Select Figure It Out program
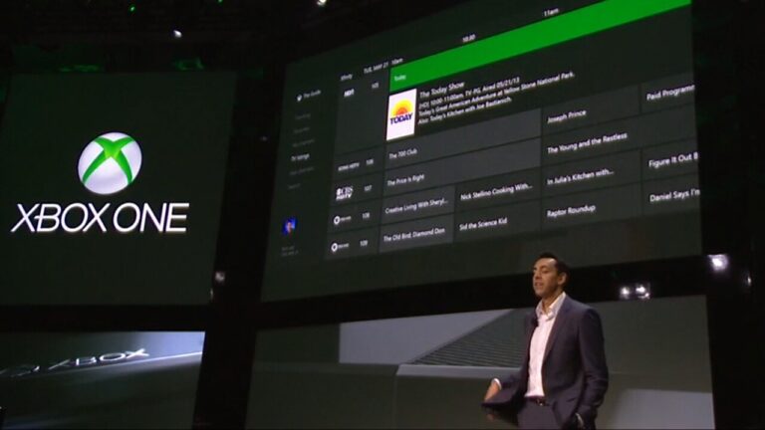Screen dimensions: 765x430 [670, 159]
